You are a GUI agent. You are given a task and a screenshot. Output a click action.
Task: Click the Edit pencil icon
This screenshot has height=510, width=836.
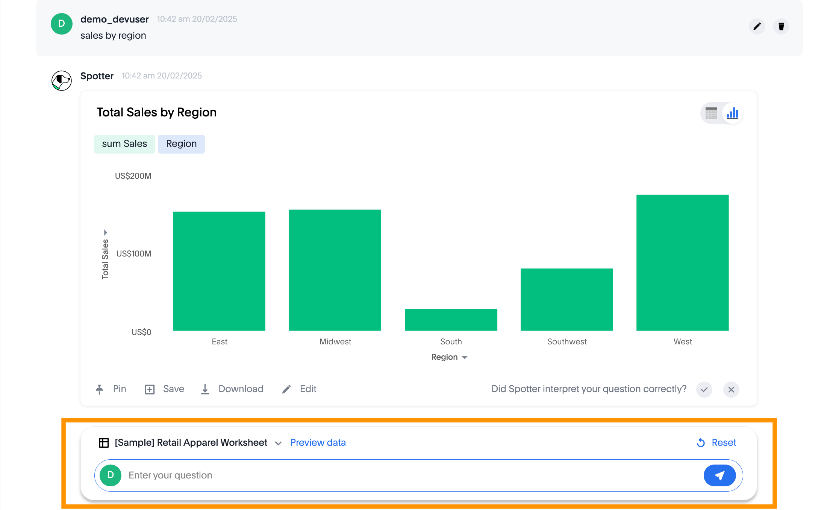(287, 389)
